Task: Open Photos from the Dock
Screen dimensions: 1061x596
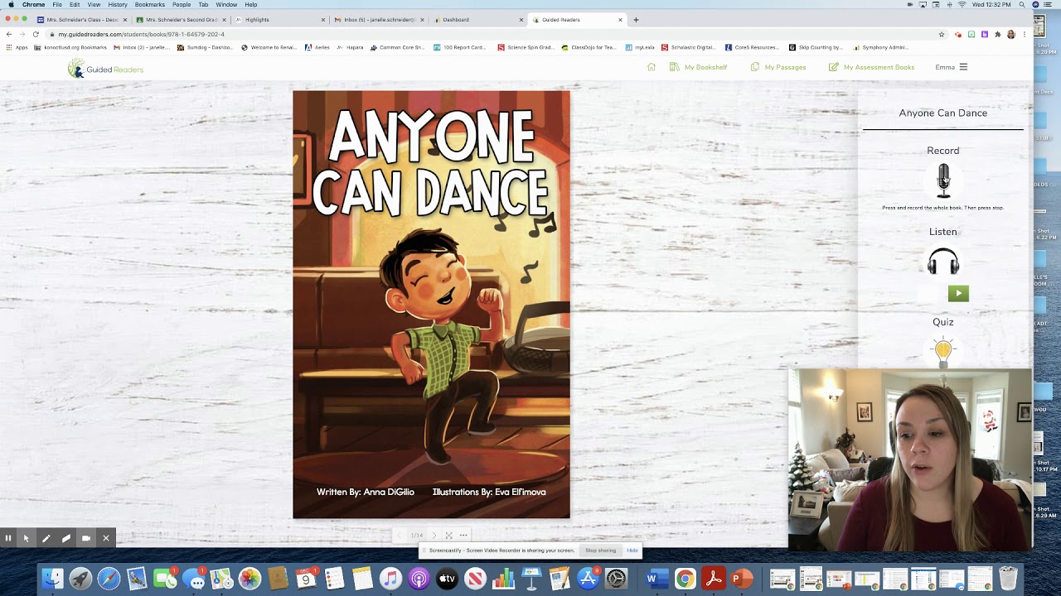Action: (x=250, y=579)
